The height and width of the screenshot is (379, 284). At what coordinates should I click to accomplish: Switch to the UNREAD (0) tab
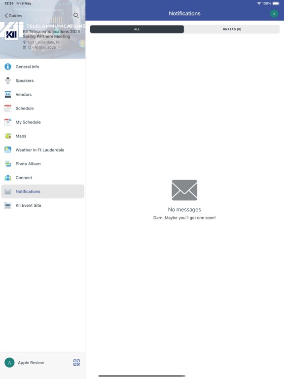pyautogui.click(x=232, y=29)
